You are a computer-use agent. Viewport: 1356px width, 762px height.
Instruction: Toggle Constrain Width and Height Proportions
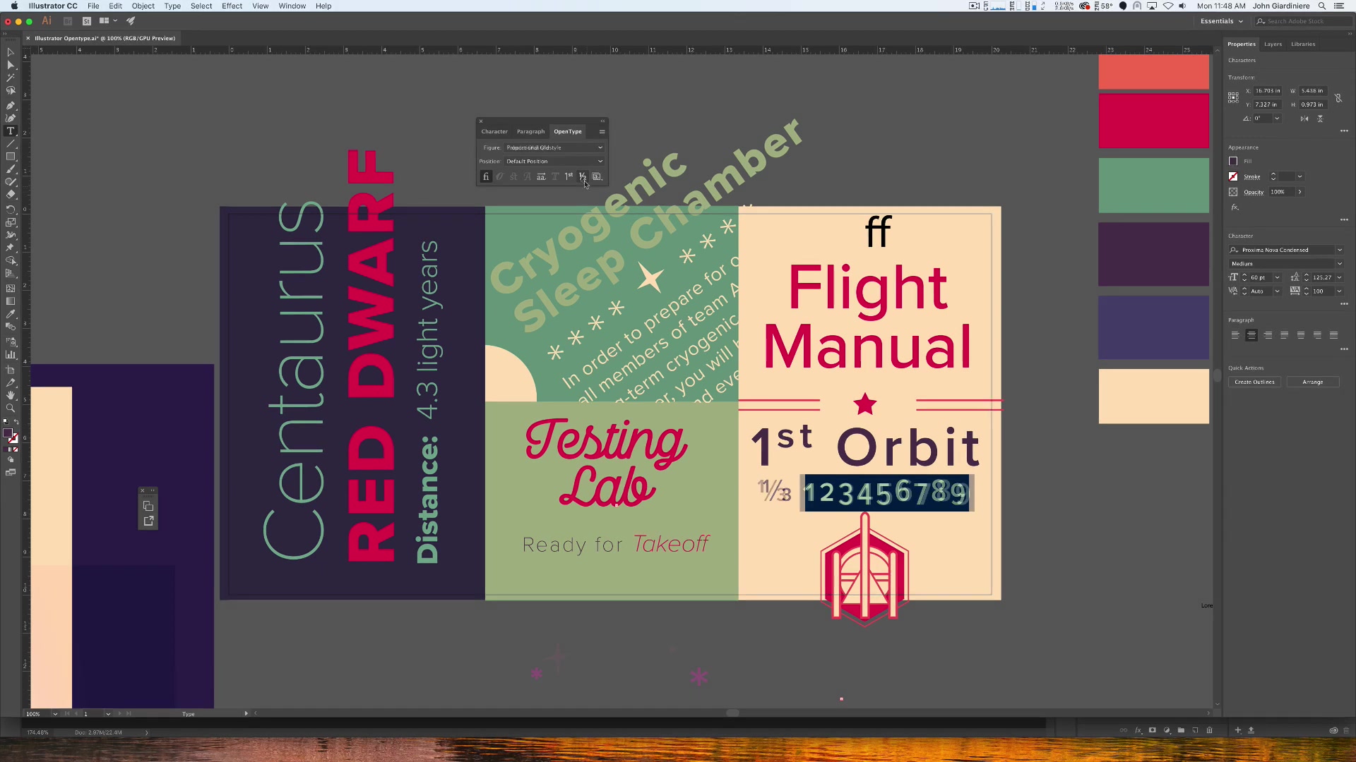1338,98
